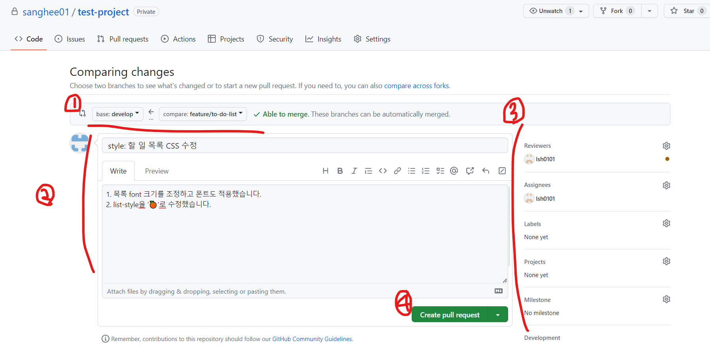Screen dimensions: 710x347
Task: Insert code markup using the code icon
Action: 383,171
